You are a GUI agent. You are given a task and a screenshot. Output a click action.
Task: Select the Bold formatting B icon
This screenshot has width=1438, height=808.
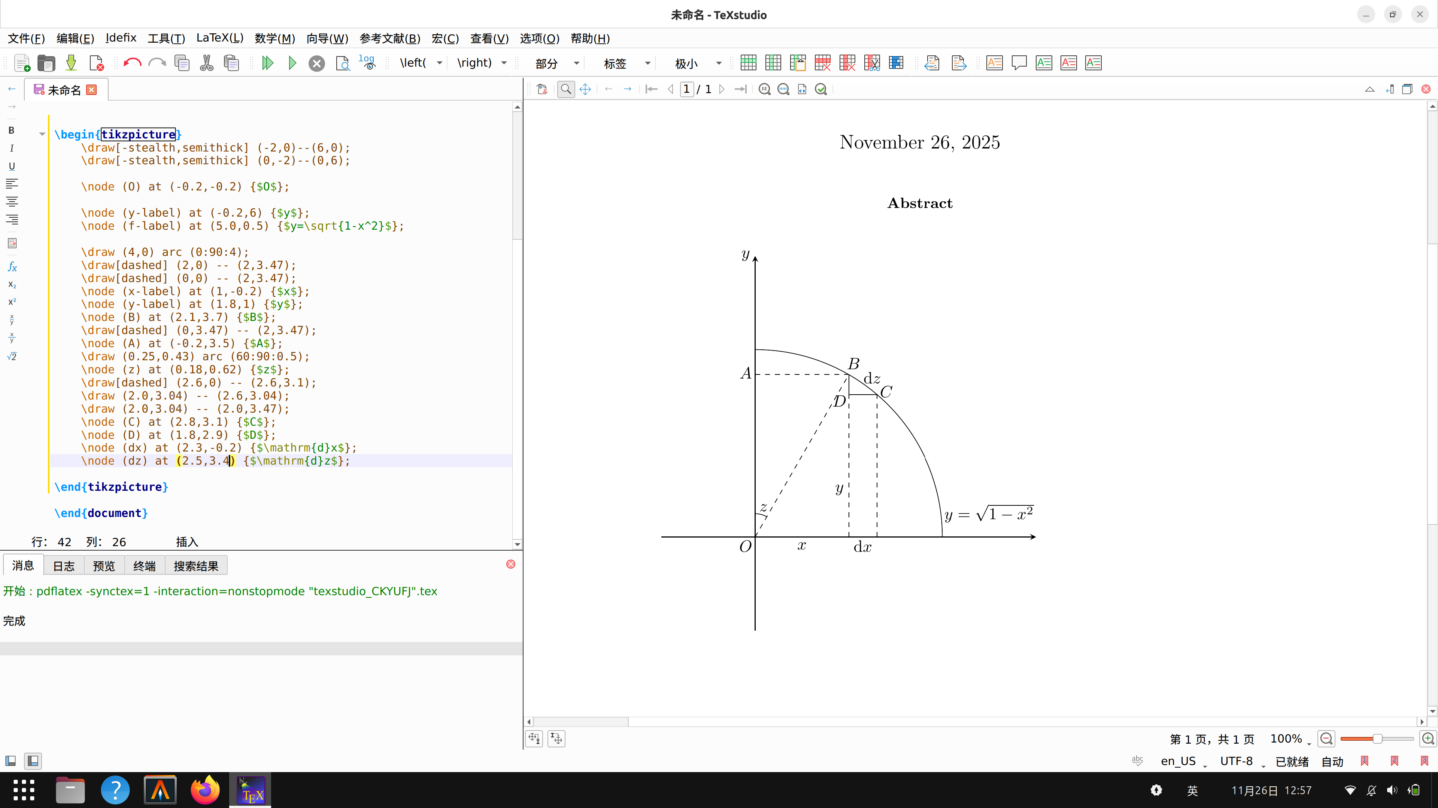11,131
